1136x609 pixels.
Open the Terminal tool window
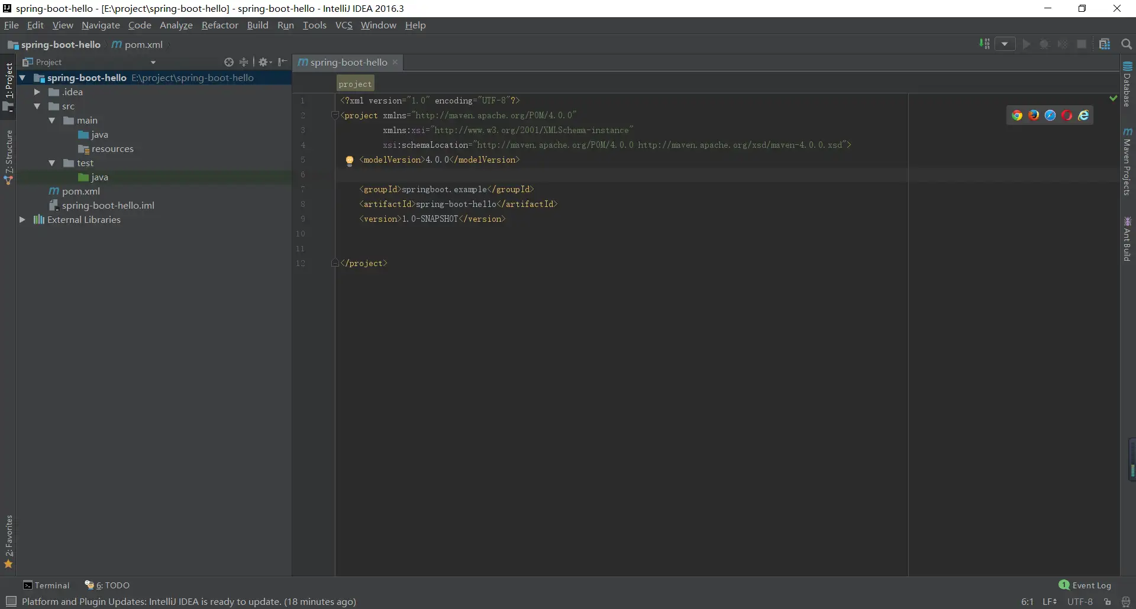click(x=46, y=585)
